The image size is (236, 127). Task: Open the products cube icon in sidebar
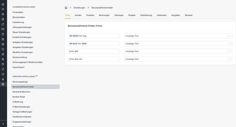3,14
